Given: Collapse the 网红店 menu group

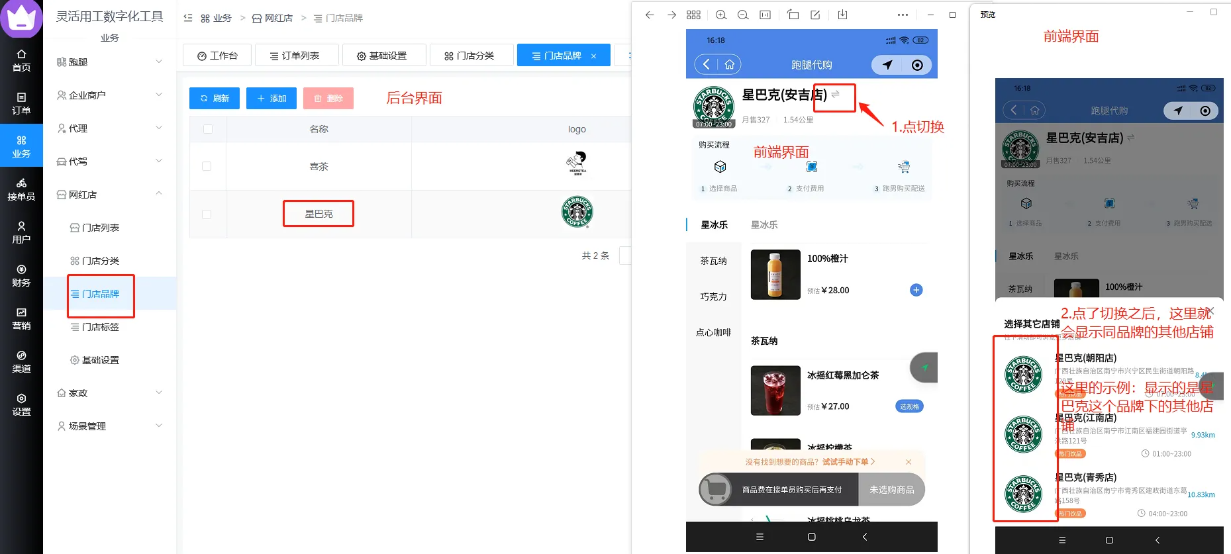Looking at the screenshot, I should [110, 195].
